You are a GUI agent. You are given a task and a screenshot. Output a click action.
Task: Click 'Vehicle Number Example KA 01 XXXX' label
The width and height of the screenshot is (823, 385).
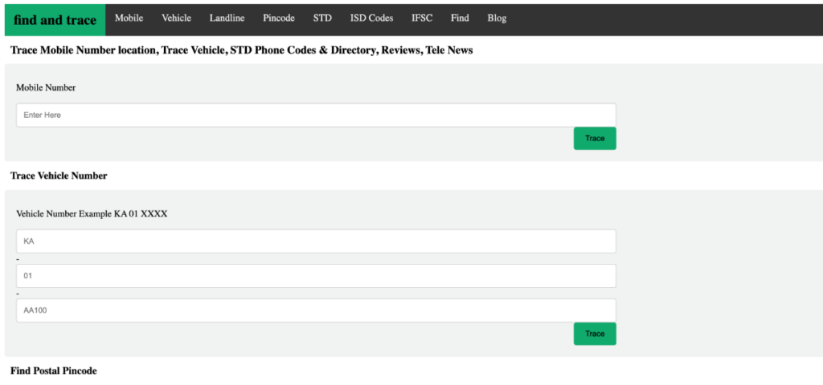coord(92,214)
